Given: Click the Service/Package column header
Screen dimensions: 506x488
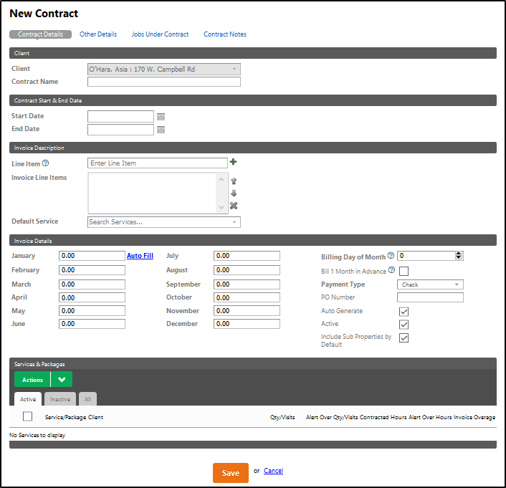Looking at the screenshot, I should [x=66, y=417].
